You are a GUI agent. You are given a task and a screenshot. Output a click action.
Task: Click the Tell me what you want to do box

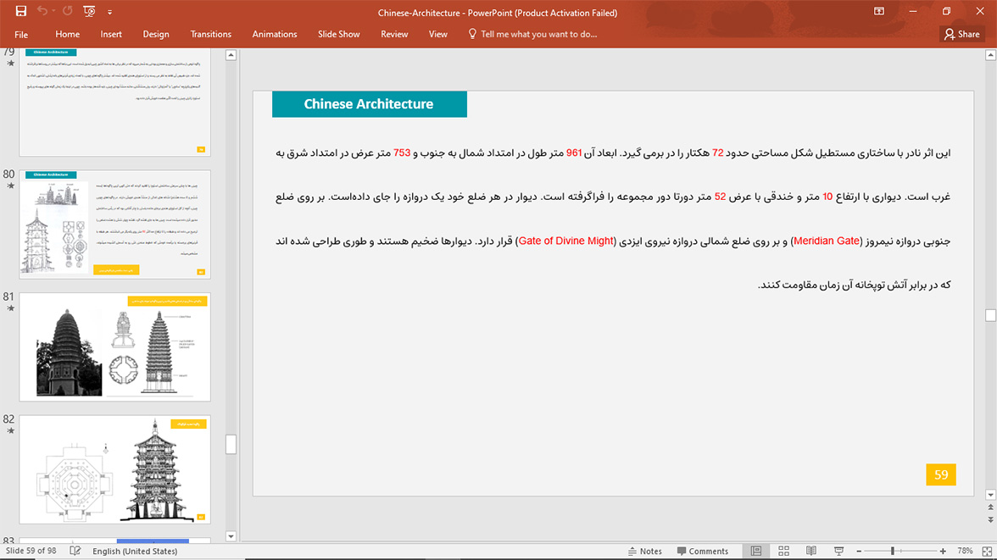(x=538, y=35)
